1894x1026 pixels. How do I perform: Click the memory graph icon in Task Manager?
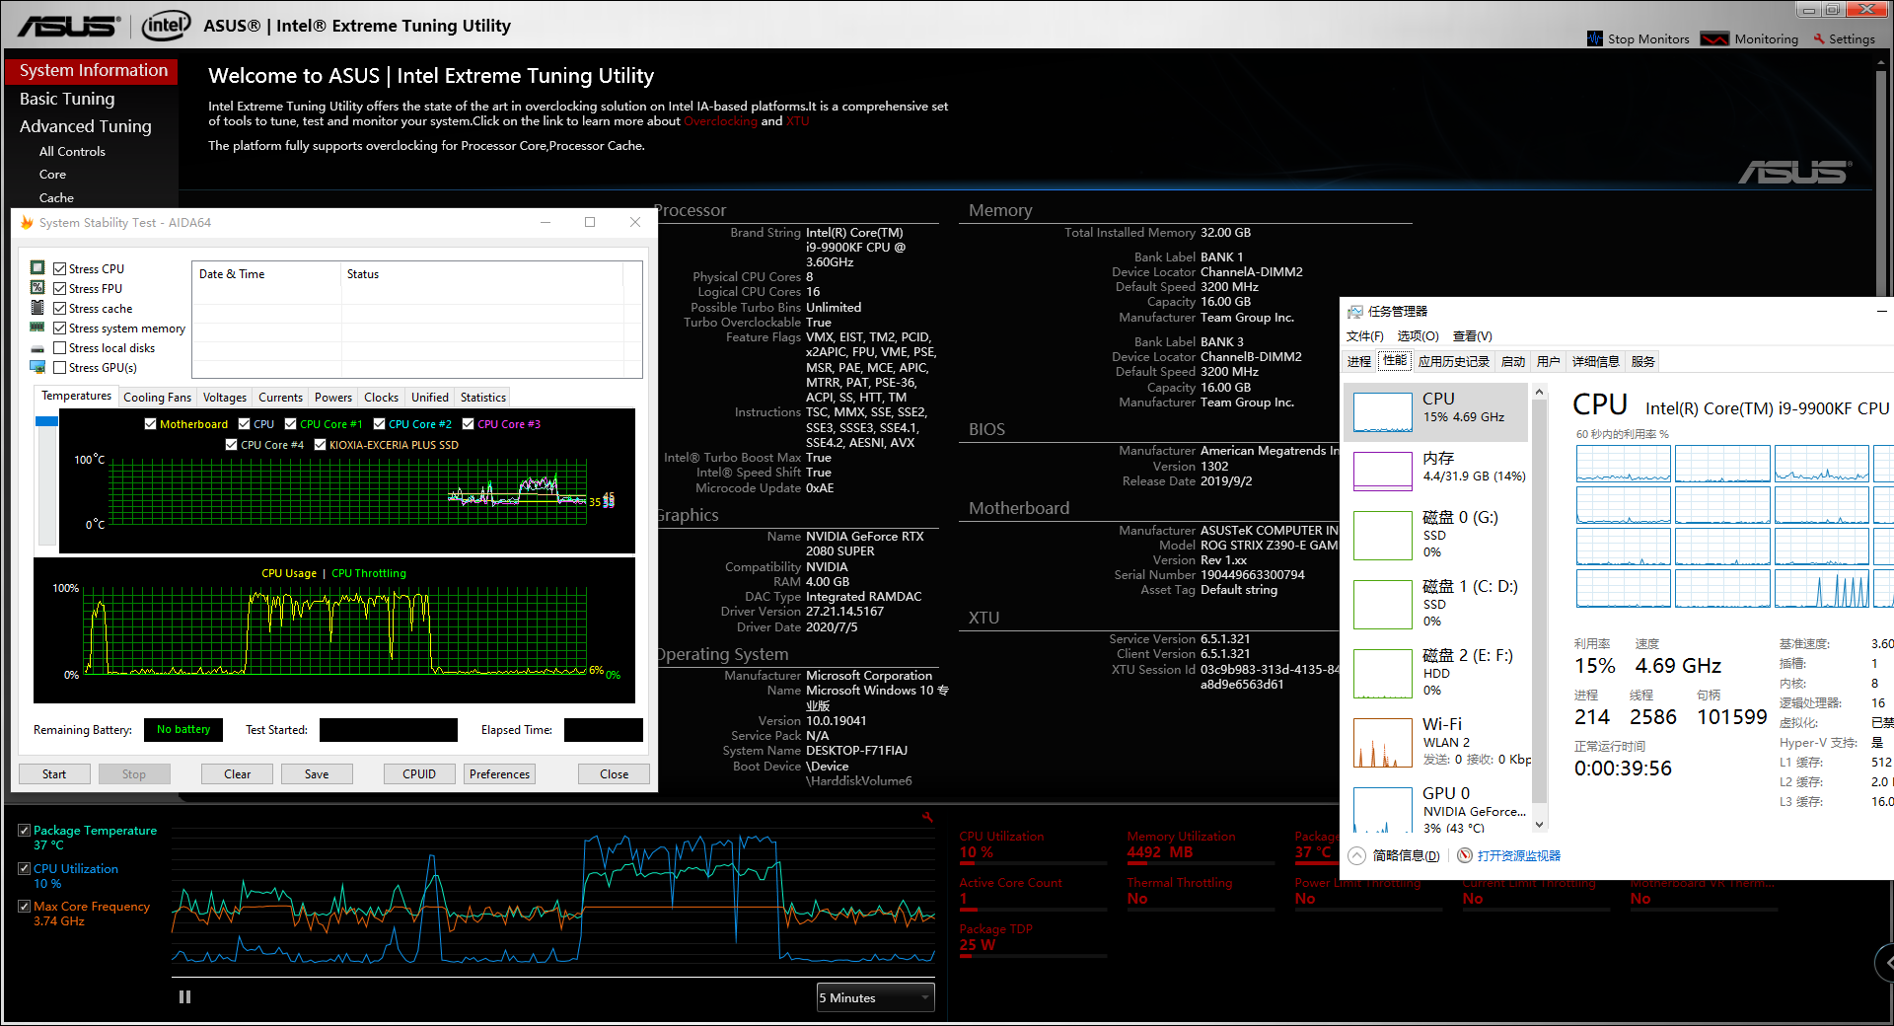(x=1383, y=471)
